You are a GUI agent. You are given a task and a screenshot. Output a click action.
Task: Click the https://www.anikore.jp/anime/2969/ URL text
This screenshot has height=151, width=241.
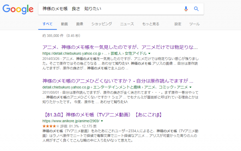pyautogui.click(x=71, y=121)
